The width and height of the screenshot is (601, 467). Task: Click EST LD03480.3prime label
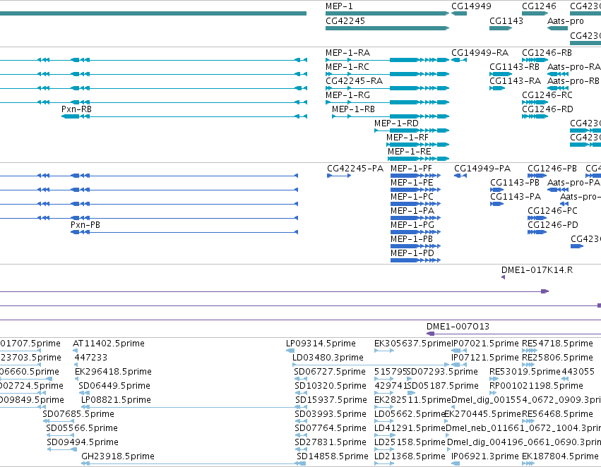point(328,358)
